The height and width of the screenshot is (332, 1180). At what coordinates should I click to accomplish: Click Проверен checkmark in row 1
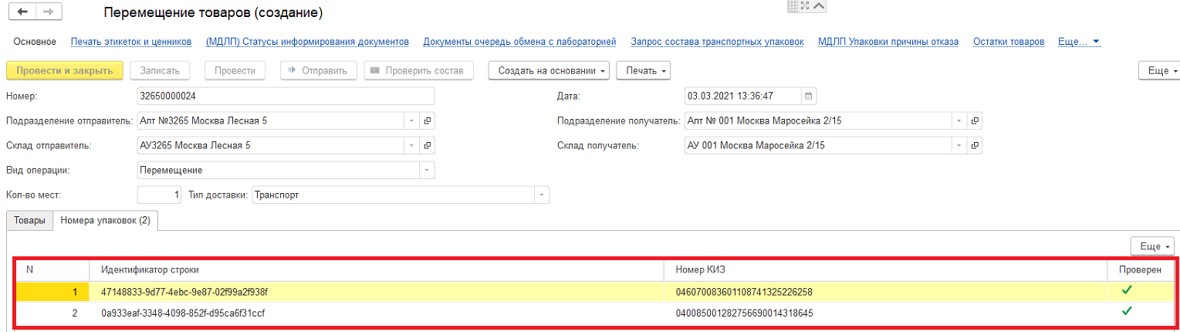pyautogui.click(x=1127, y=290)
